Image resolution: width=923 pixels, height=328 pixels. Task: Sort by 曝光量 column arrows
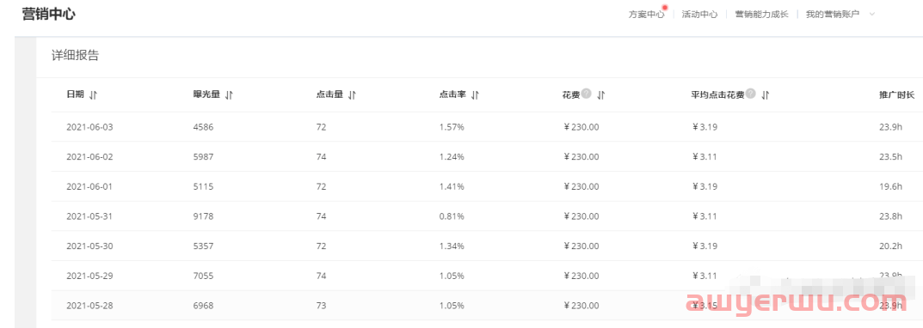pos(229,95)
